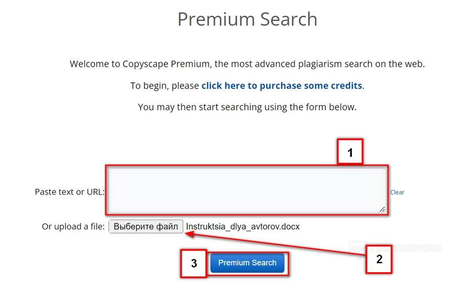Click the Instruktsia_dlya_avtorov.docx file name
Image resolution: width=465 pixels, height=285 pixels.
[243, 227]
